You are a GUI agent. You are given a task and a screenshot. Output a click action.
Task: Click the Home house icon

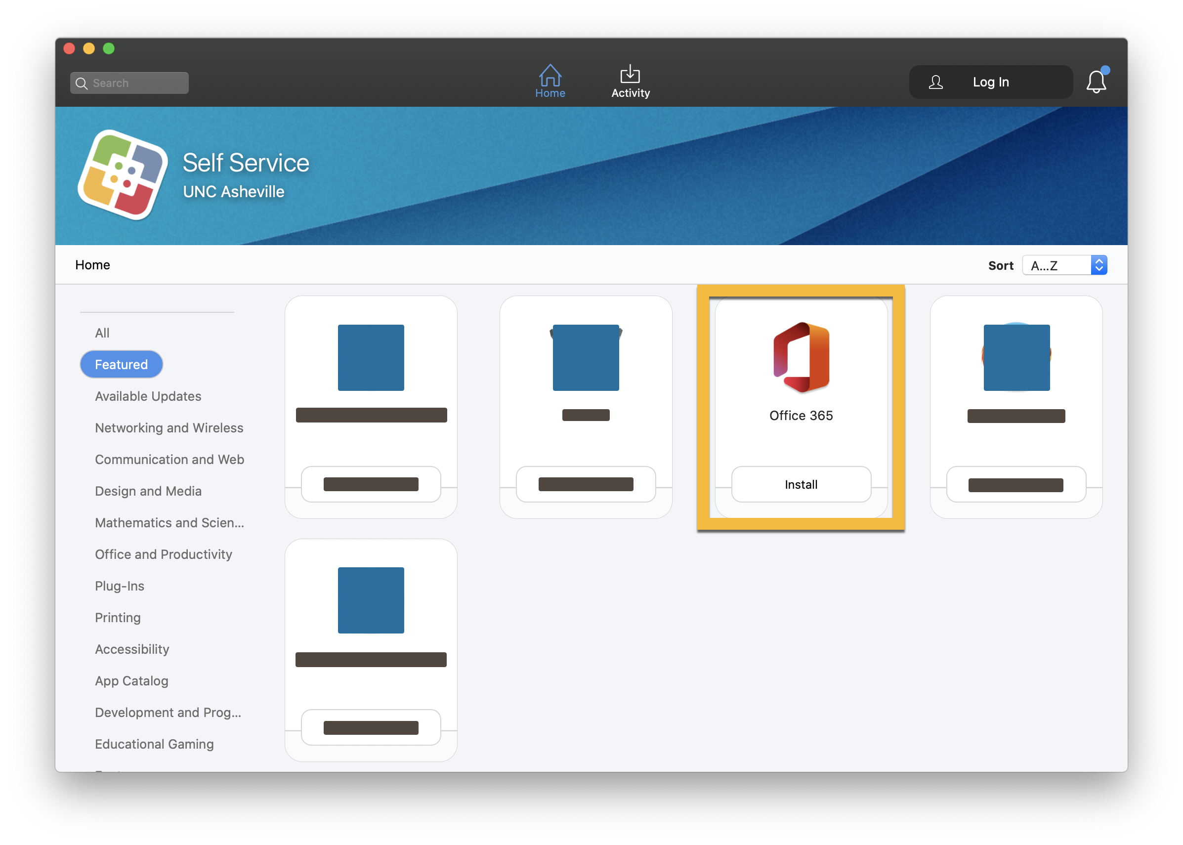click(550, 76)
